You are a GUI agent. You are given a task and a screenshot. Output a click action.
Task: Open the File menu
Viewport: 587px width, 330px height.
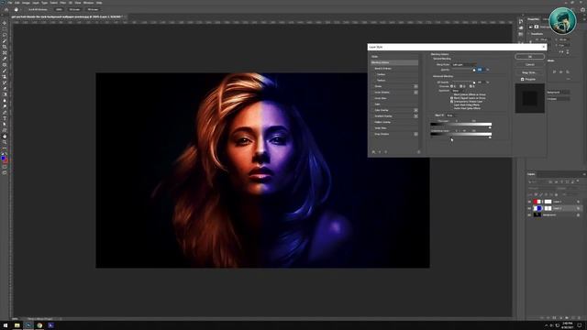(10, 3)
